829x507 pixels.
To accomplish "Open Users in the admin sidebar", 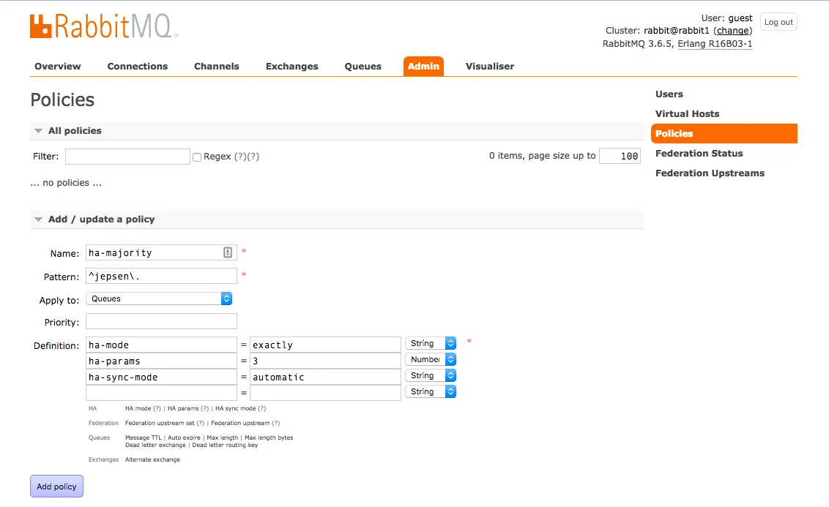I will [669, 94].
